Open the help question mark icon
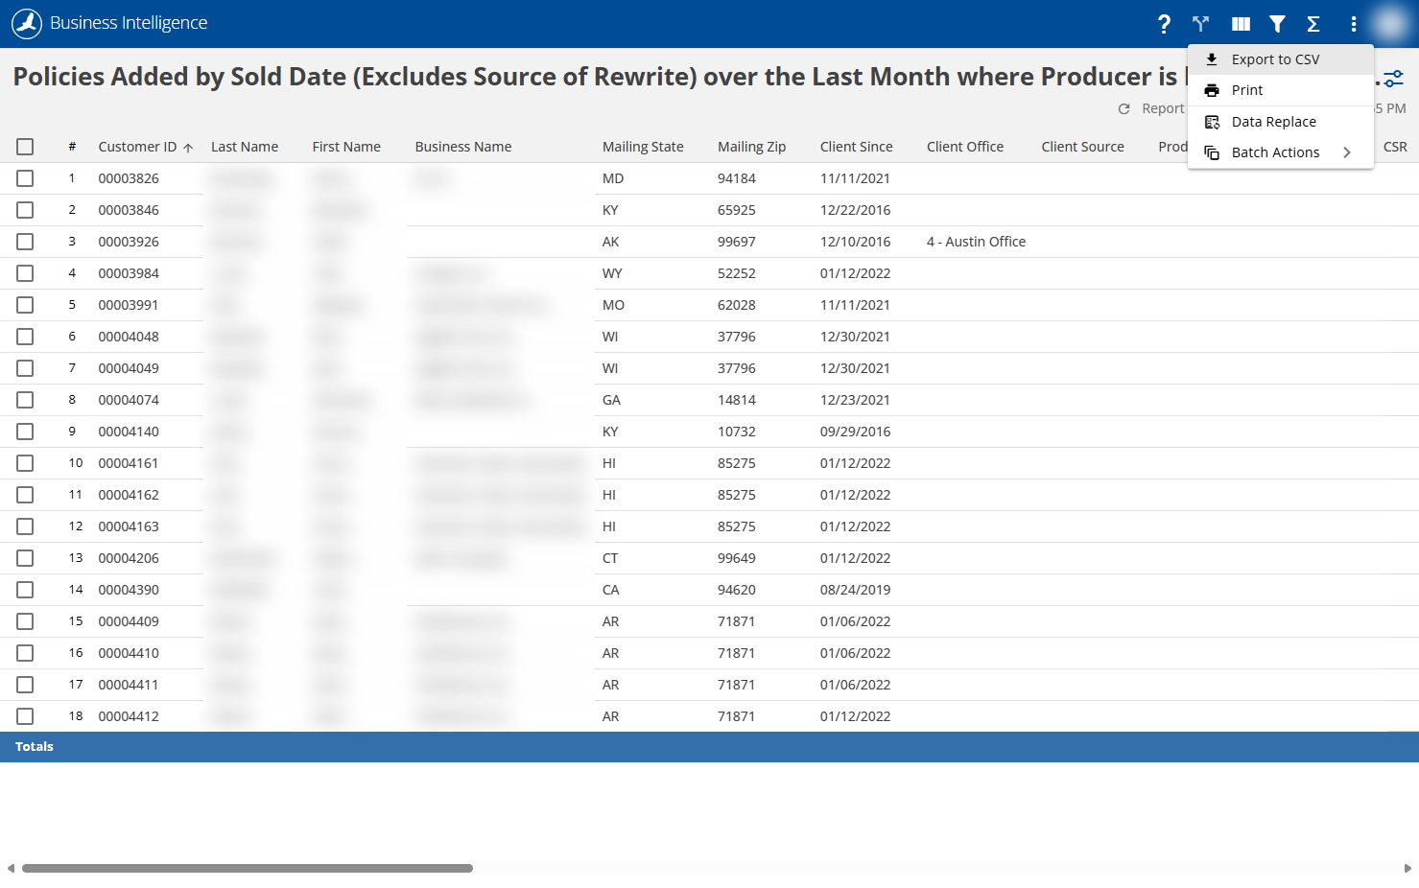 coord(1164,24)
